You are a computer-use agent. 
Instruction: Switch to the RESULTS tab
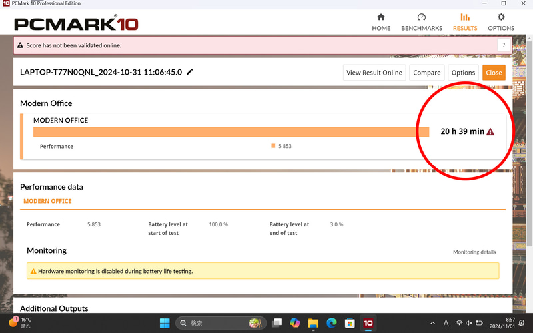tap(465, 23)
